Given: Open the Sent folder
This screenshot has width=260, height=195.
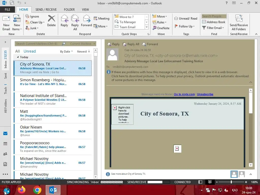Looking at the screenshot, I should click(6, 76).
